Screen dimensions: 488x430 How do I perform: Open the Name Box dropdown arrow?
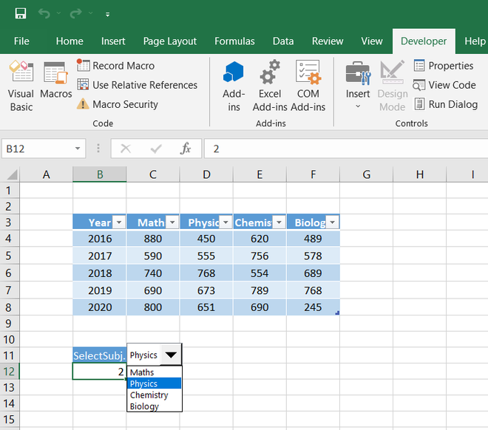click(x=78, y=149)
